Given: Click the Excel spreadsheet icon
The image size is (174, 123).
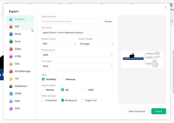Looking at the screenshot, I should coord(11,41).
